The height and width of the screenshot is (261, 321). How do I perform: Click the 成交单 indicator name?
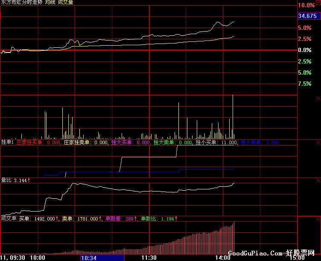[9, 218]
